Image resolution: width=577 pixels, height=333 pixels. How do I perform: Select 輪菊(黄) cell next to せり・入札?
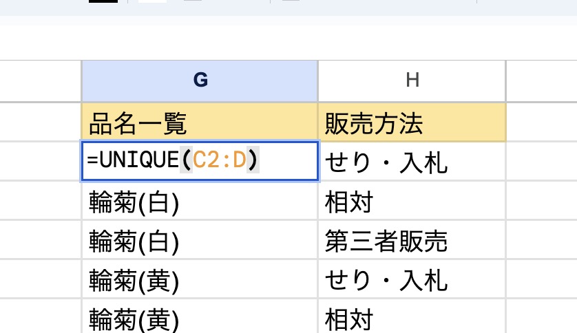pyautogui.click(x=200, y=280)
